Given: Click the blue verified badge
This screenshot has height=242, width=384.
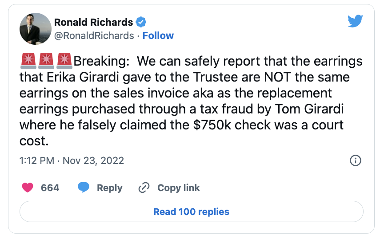Looking at the screenshot, I should click(x=141, y=22).
